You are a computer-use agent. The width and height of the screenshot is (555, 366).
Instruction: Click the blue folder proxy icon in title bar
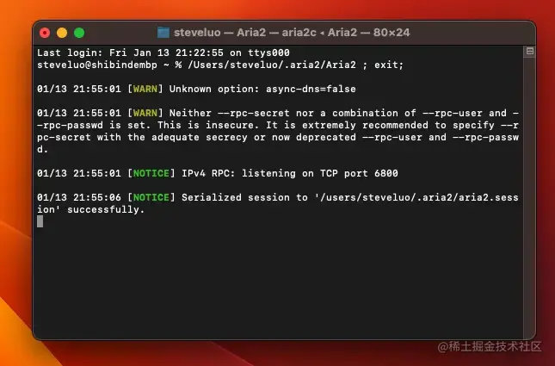(x=163, y=33)
